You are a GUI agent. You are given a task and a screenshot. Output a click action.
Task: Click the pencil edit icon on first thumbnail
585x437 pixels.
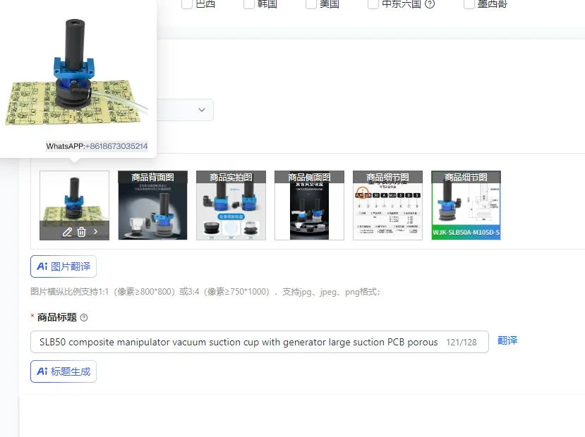tap(67, 232)
